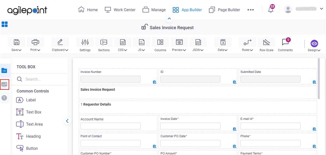Click the Account Name input field
326x155 pixels.
pos(111,126)
